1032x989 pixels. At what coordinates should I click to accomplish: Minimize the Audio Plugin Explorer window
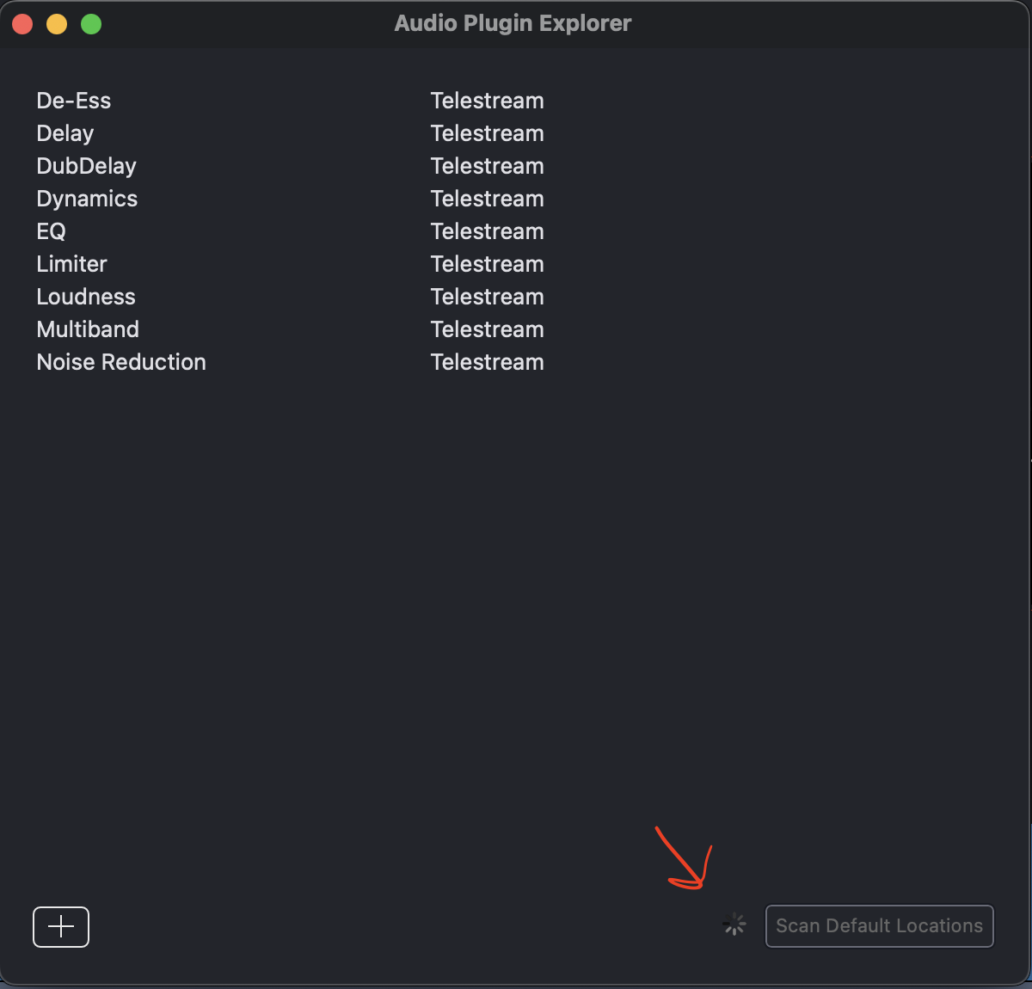click(57, 24)
